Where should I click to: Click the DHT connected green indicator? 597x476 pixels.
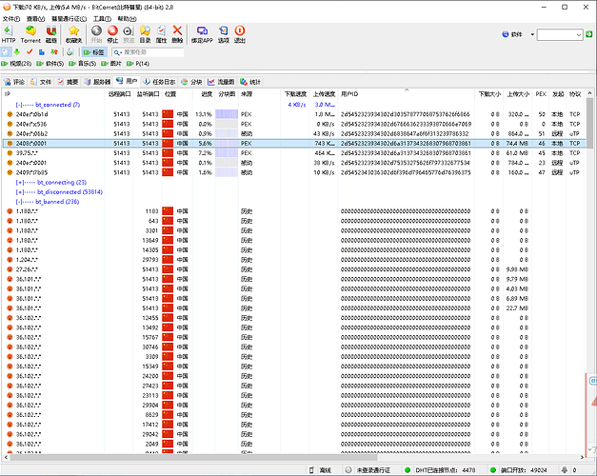(x=408, y=470)
